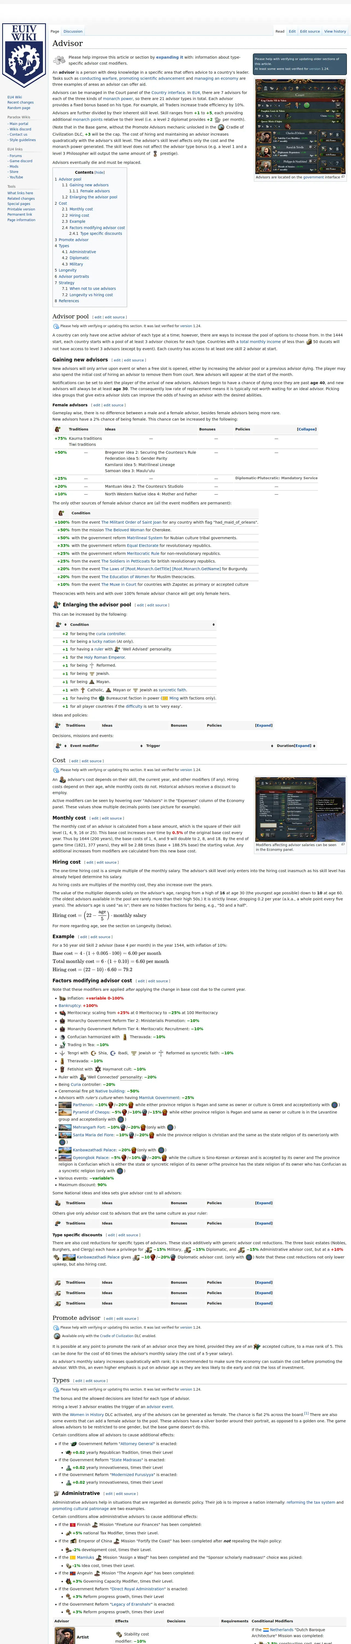The width and height of the screenshot is (351, 1644).
Task: Collapse the female advisors traditions table
Action: click(306, 430)
